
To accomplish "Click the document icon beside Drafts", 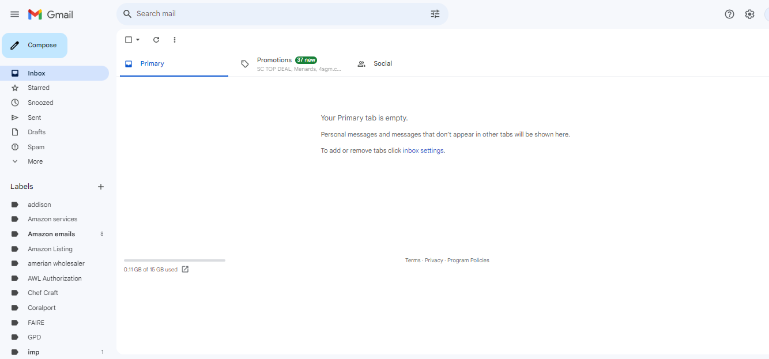I will click(15, 132).
